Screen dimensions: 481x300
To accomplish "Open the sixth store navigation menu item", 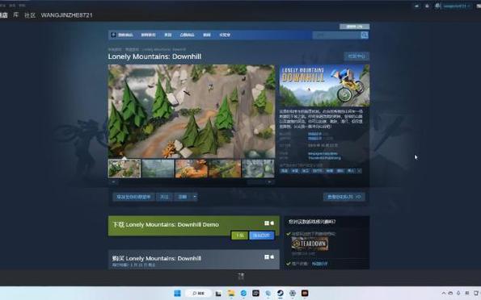I will 225,35.
